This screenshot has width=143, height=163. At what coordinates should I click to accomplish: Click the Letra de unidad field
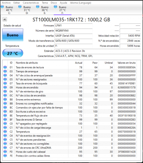[x=74, y=46]
